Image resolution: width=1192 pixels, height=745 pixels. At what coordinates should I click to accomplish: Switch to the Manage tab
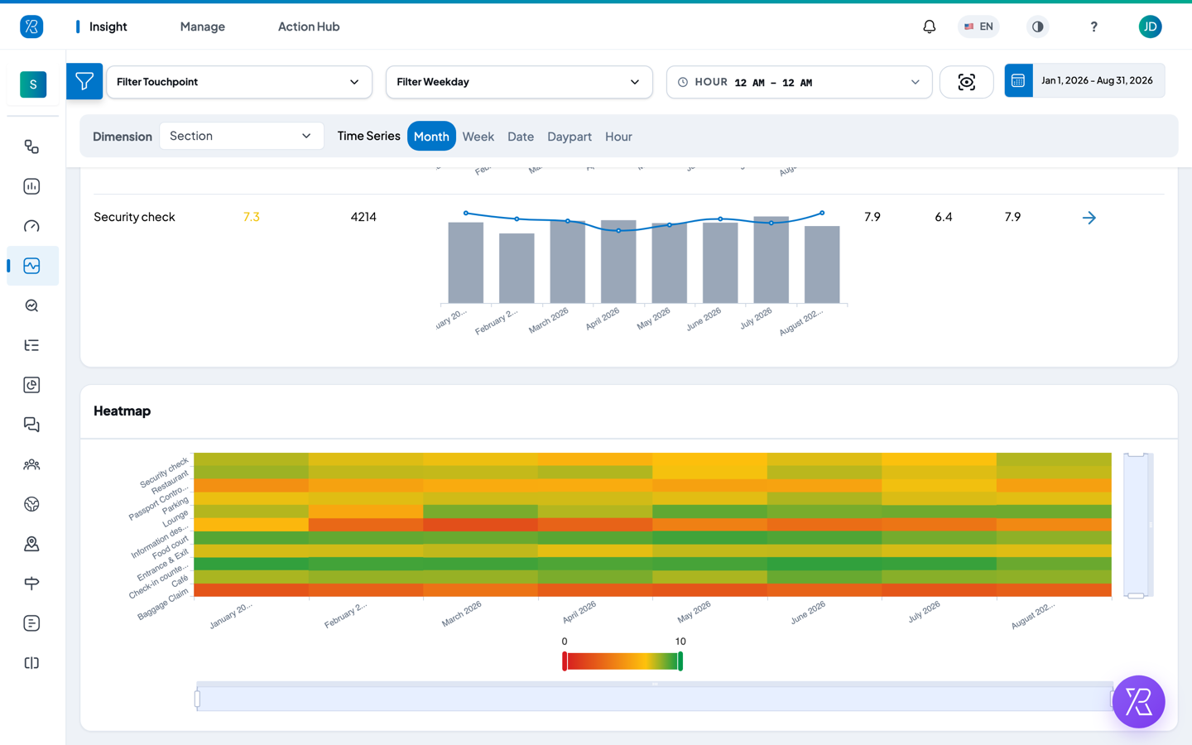tap(203, 26)
